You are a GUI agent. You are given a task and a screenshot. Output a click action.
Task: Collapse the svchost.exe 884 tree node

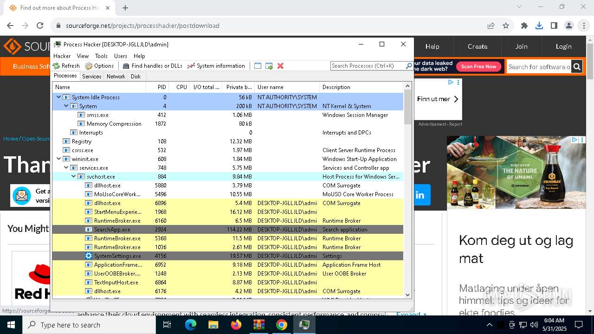[74, 176]
